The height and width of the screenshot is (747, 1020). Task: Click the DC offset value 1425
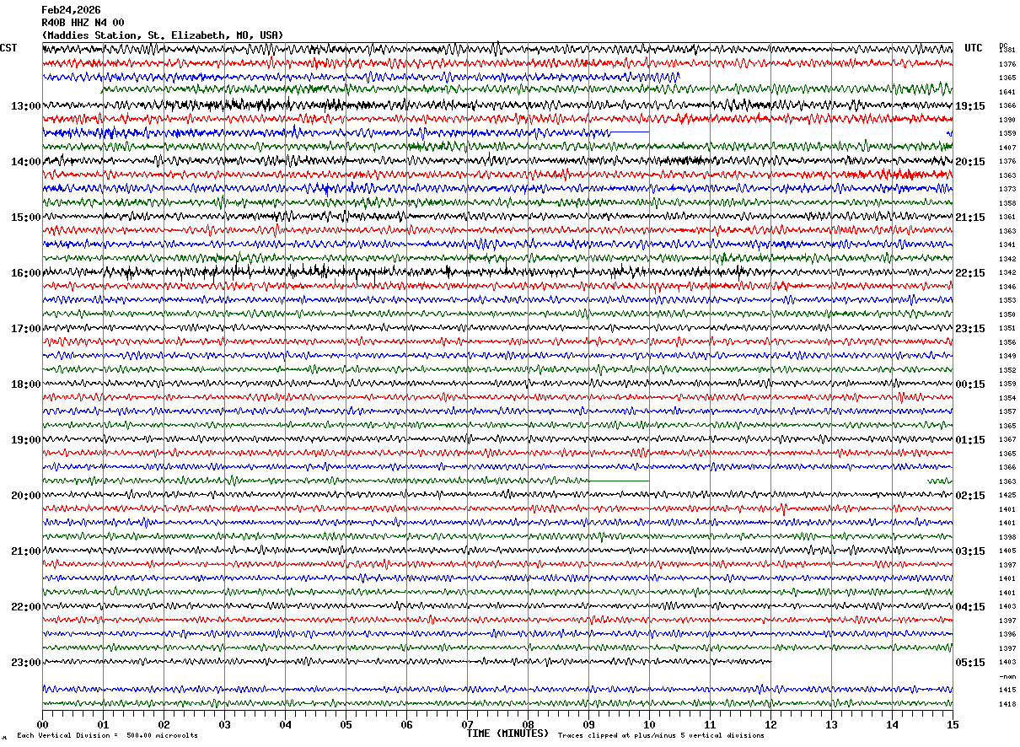pos(1007,496)
